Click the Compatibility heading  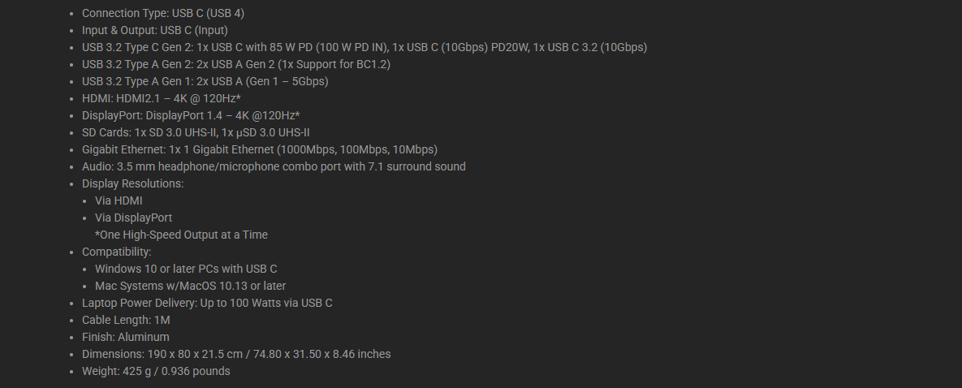click(117, 252)
